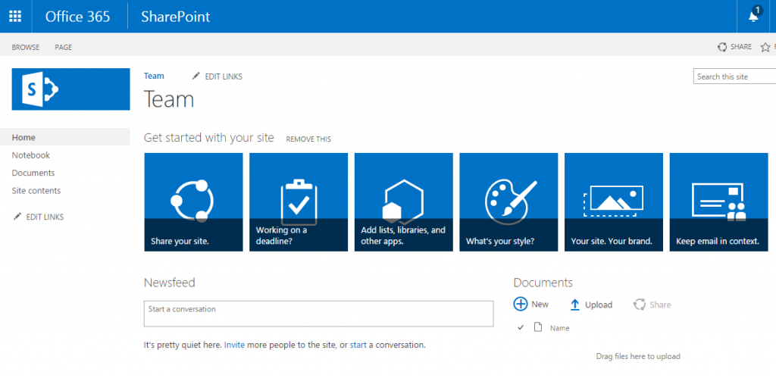Click the 'start' a conversation link
Viewport: 776px width, 378px height.
(358, 345)
